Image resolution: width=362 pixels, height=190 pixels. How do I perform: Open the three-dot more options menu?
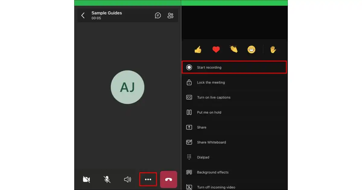[x=148, y=179]
